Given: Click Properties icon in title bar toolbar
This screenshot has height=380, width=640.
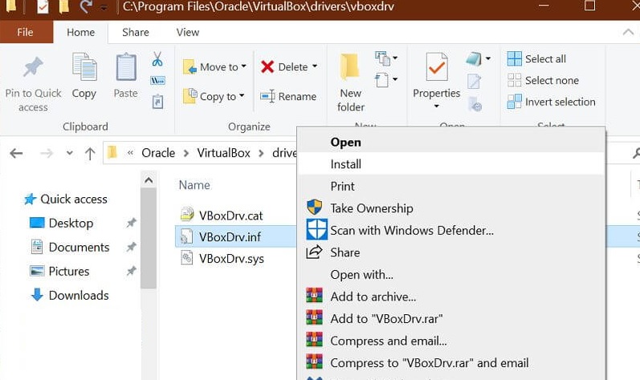Looking at the screenshot, I should 43,6.
